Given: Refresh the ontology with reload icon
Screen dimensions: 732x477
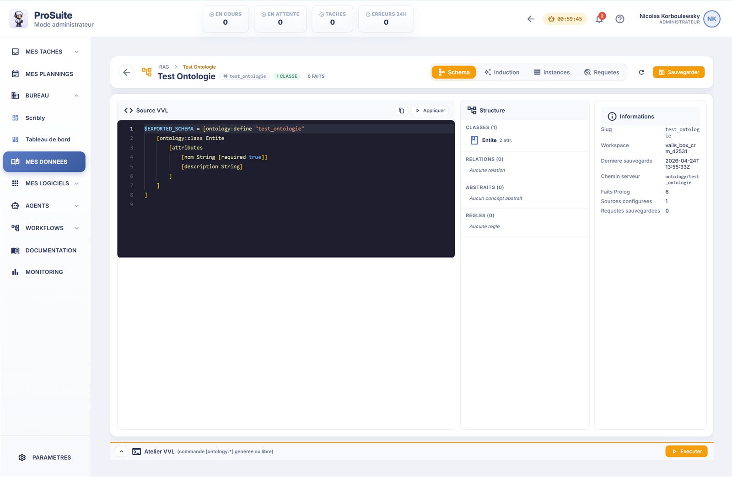Looking at the screenshot, I should pos(641,72).
